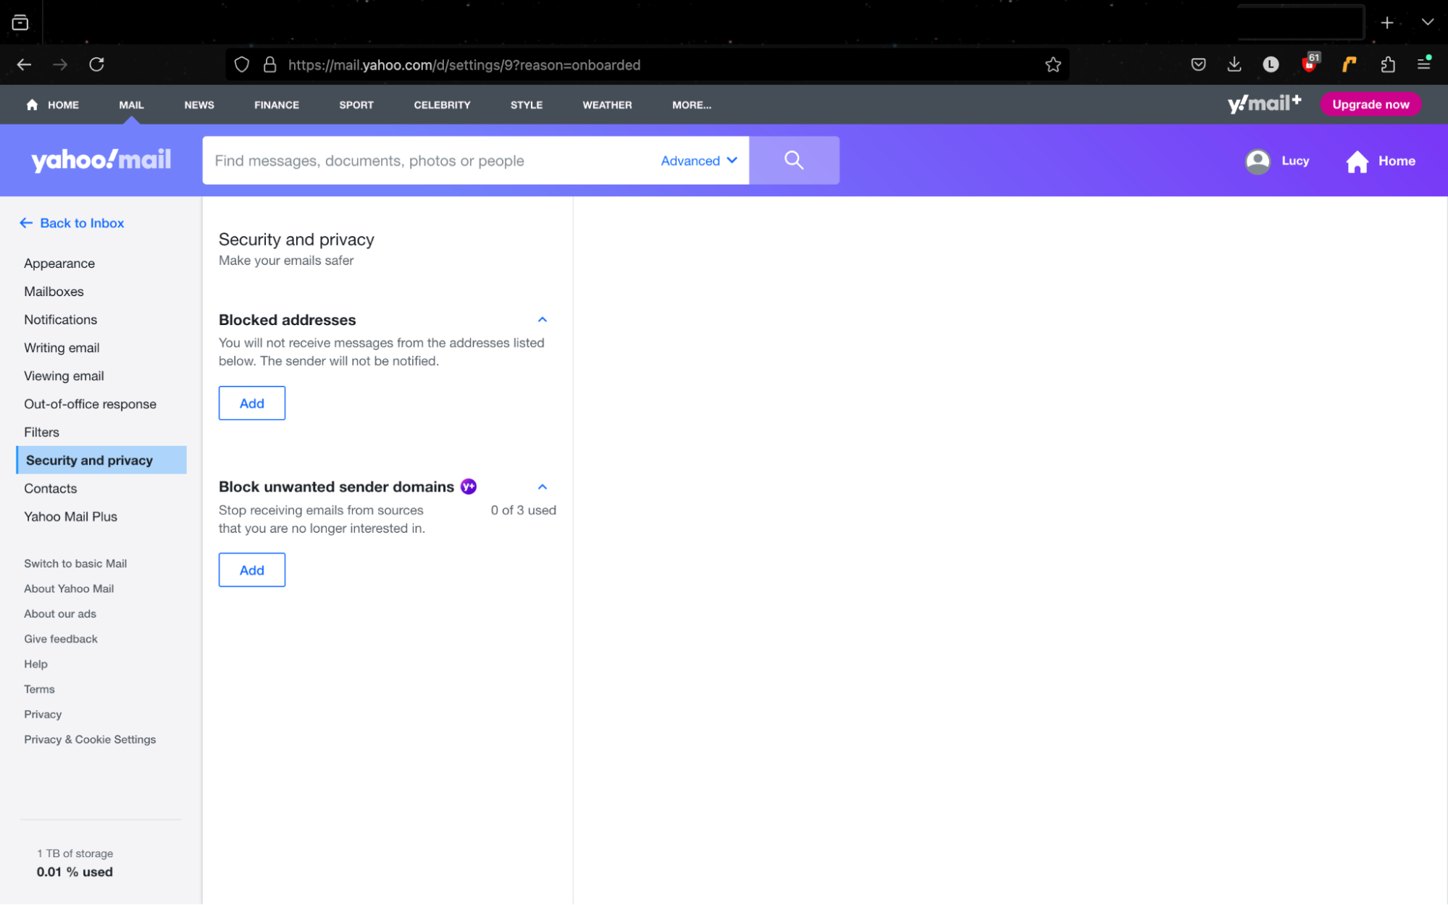
Task: Click the browser back arrow
Action: [x=24, y=64]
